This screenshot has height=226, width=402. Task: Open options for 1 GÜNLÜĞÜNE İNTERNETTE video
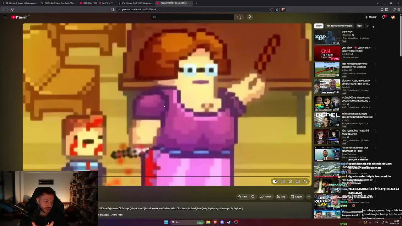point(376,98)
